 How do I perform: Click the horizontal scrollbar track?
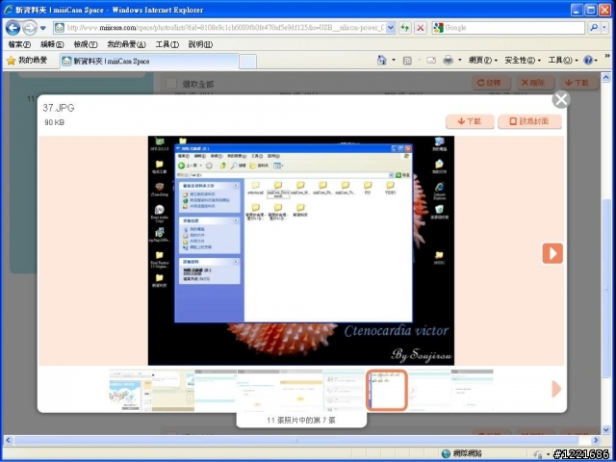tap(301, 440)
